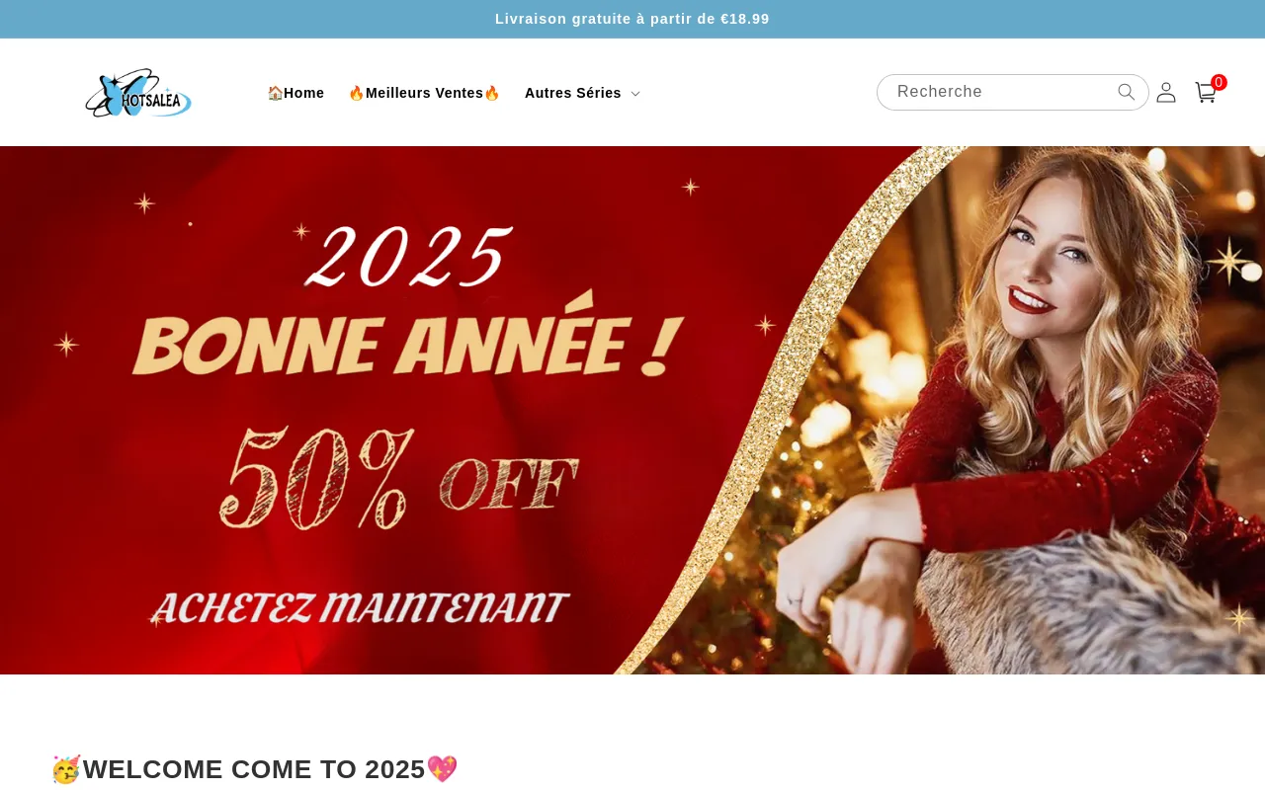The width and height of the screenshot is (1265, 790).
Task: Click the Hotsalea butterfly logo
Action: (x=138, y=93)
